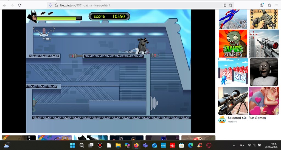Open the Granny horror game thumbnail

(264, 72)
